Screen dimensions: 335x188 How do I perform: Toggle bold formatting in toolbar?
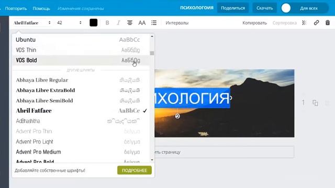click(107, 23)
